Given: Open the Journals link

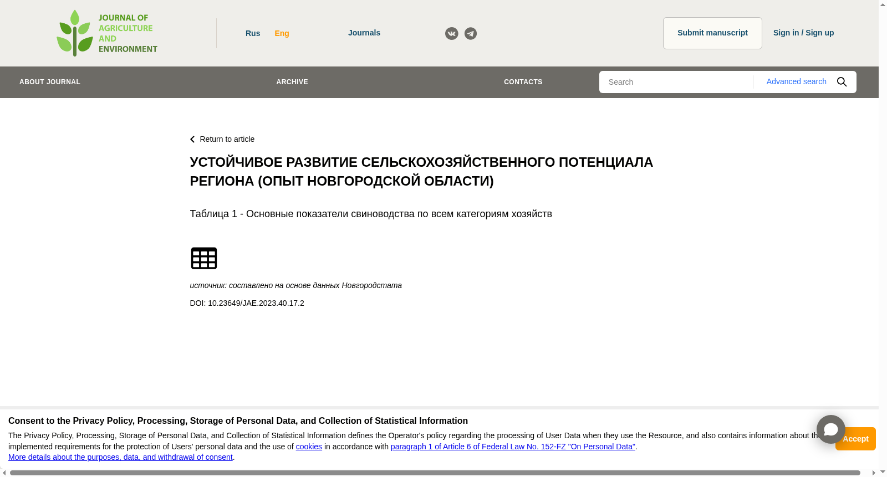Looking at the screenshot, I should pyautogui.click(x=364, y=33).
